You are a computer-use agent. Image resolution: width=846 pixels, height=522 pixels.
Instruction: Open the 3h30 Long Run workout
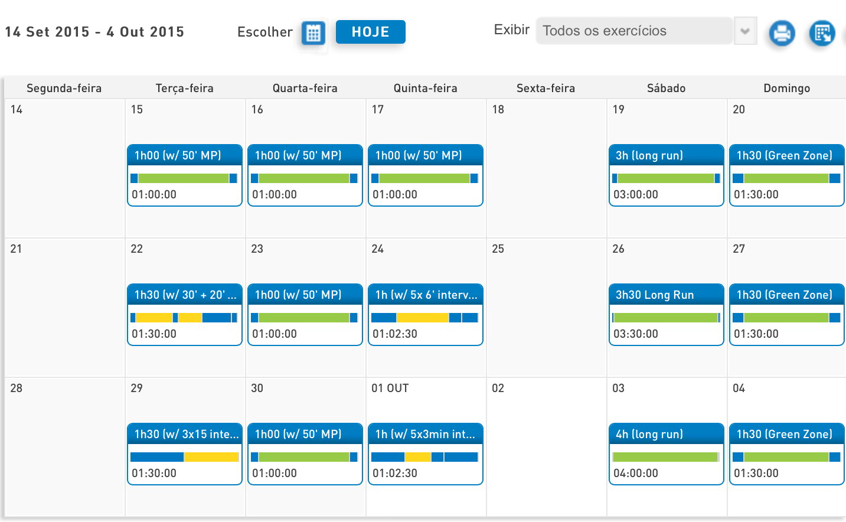(x=666, y=295)
